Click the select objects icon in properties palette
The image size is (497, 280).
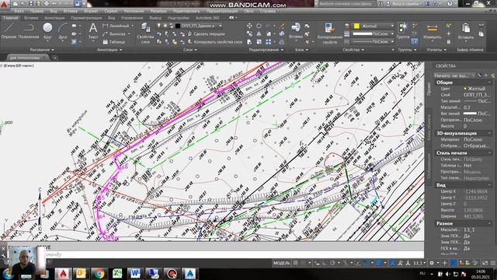click(x=486, y=75)
